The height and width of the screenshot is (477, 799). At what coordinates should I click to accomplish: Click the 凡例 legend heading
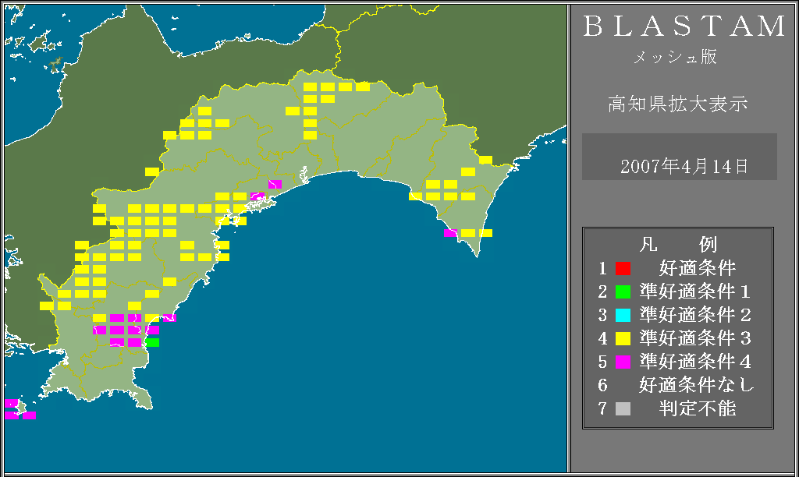click(x=678, y=245)
